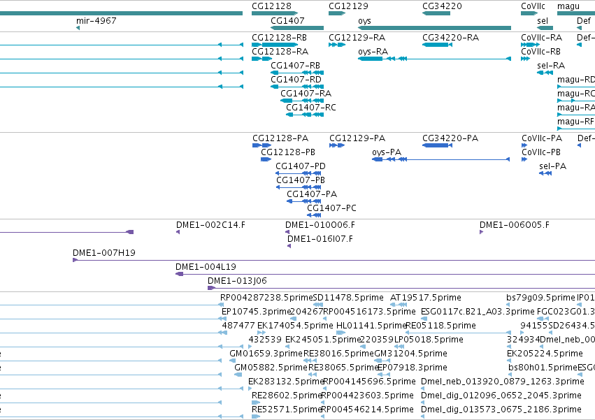This screenshot has height=420, width=595.
Task: Select EST RE52571.5prime
Action: tap(256, 417)
